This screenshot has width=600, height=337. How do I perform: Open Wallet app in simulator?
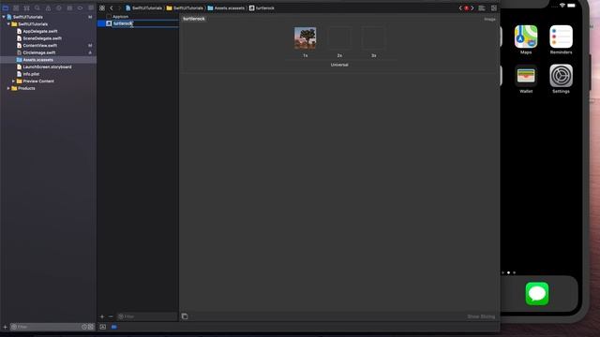[526, 76]
